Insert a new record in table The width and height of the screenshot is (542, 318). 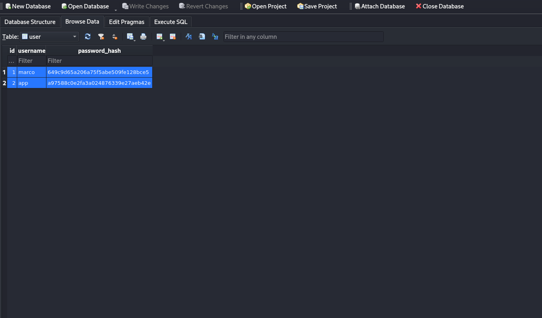point(159,37)
